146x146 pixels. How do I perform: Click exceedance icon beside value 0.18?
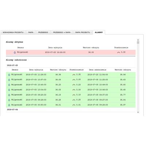pos(74,95)
